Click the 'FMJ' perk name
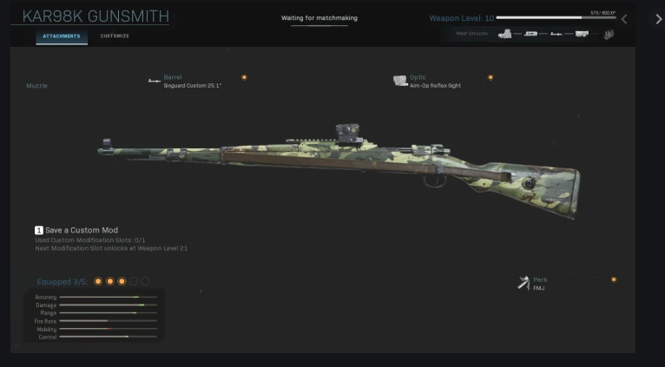The image size is (665, 367). tap(538, 288)
